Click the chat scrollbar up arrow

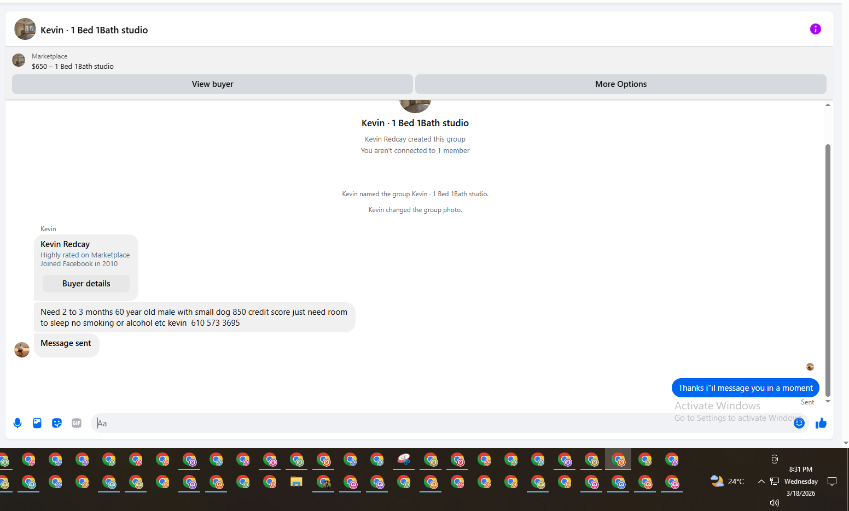[x=828, y=105]
